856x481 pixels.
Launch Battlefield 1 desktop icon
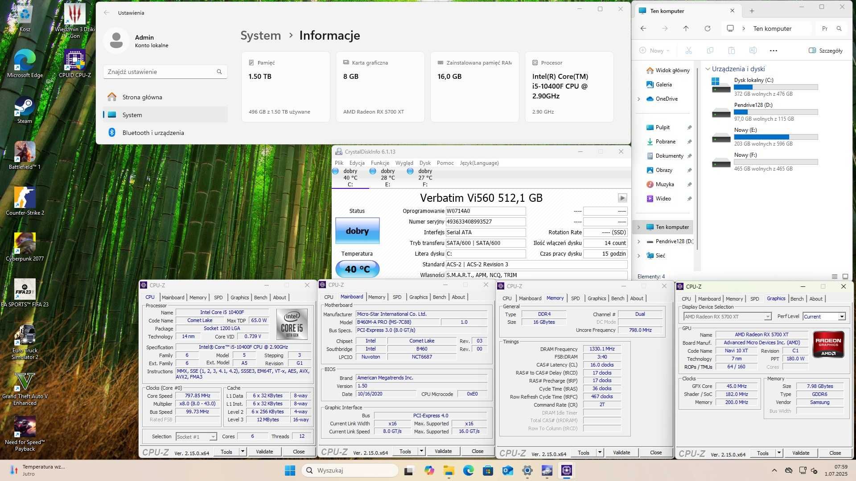(25, 155)
